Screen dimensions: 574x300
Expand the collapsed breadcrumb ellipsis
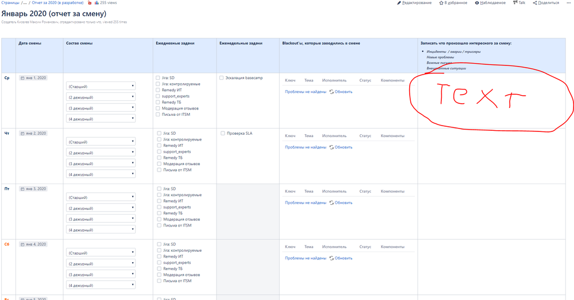coord(25,2)
